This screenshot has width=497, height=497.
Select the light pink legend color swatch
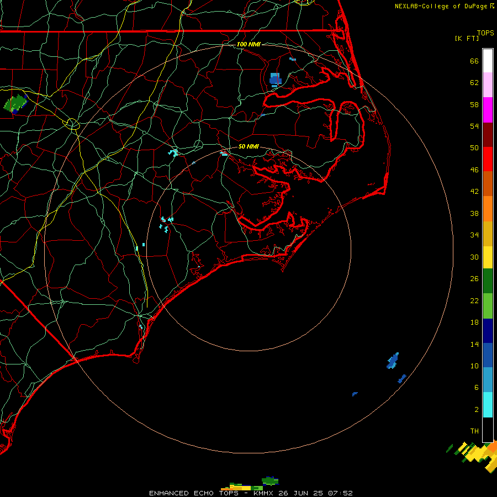point(488,84)
